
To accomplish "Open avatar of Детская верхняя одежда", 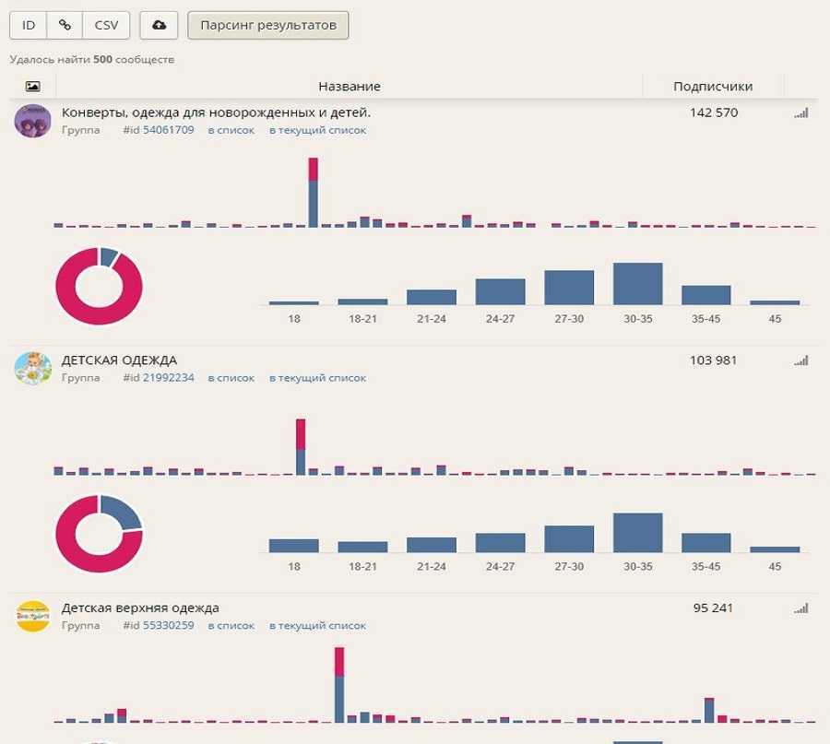I will 33,616.
